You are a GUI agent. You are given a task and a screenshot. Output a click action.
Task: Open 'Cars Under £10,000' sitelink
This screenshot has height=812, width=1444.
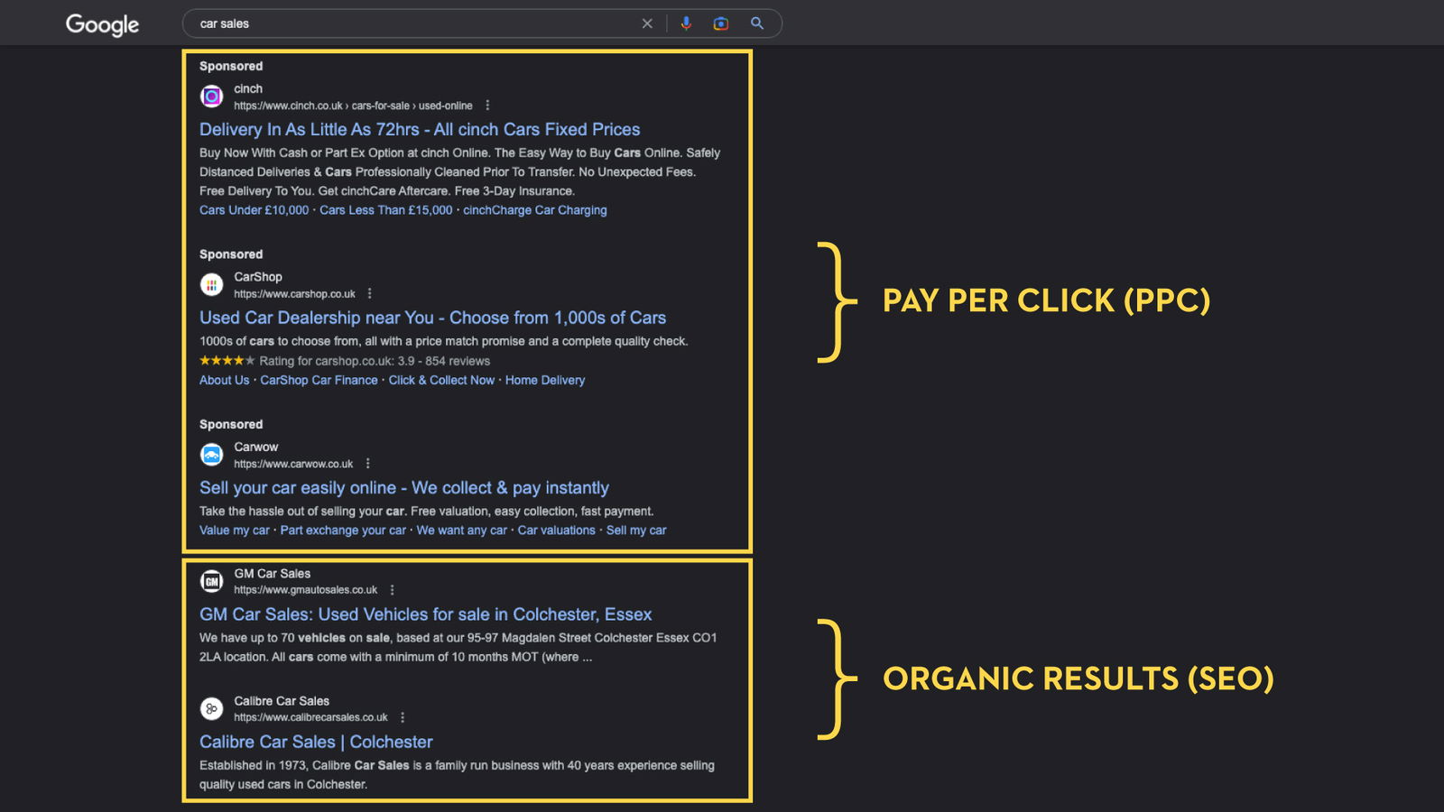(254, 210)
